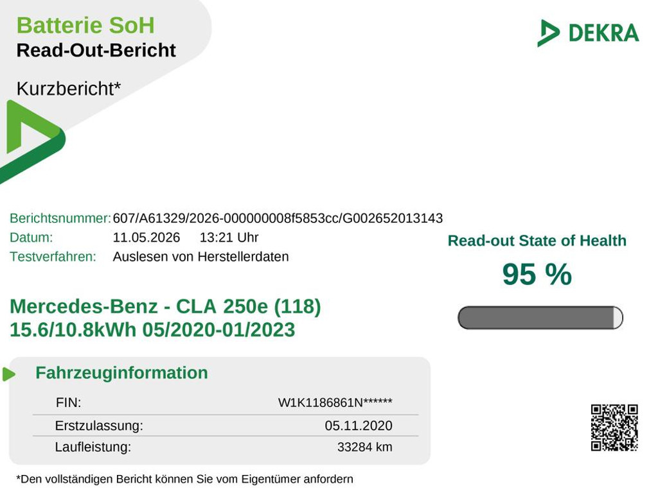Select the FIN number W1K1186861N******

(335, 402)
